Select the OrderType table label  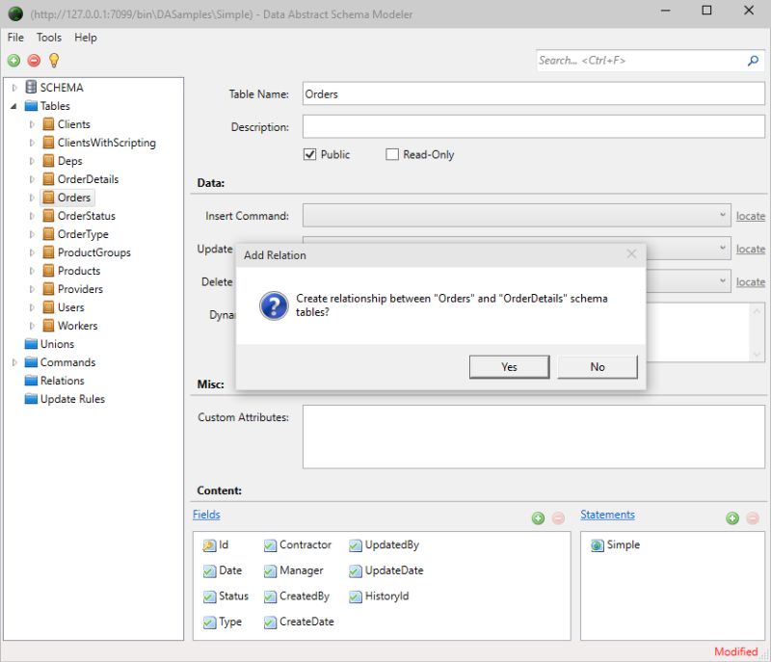click(83, 234)
